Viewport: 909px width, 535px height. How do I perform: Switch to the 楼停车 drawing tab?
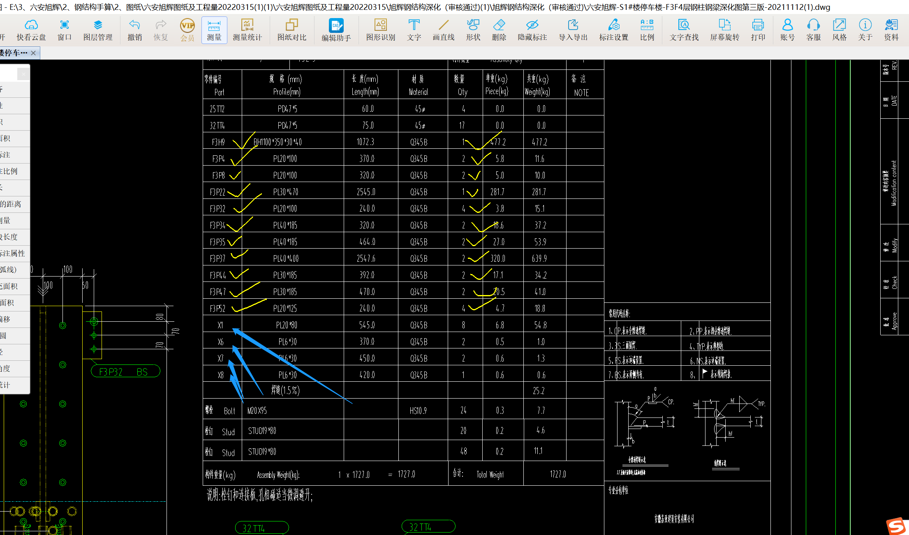click(x=14, y=53)
